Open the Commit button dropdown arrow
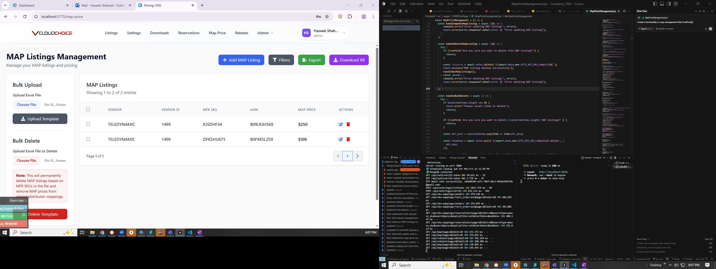 417,28
